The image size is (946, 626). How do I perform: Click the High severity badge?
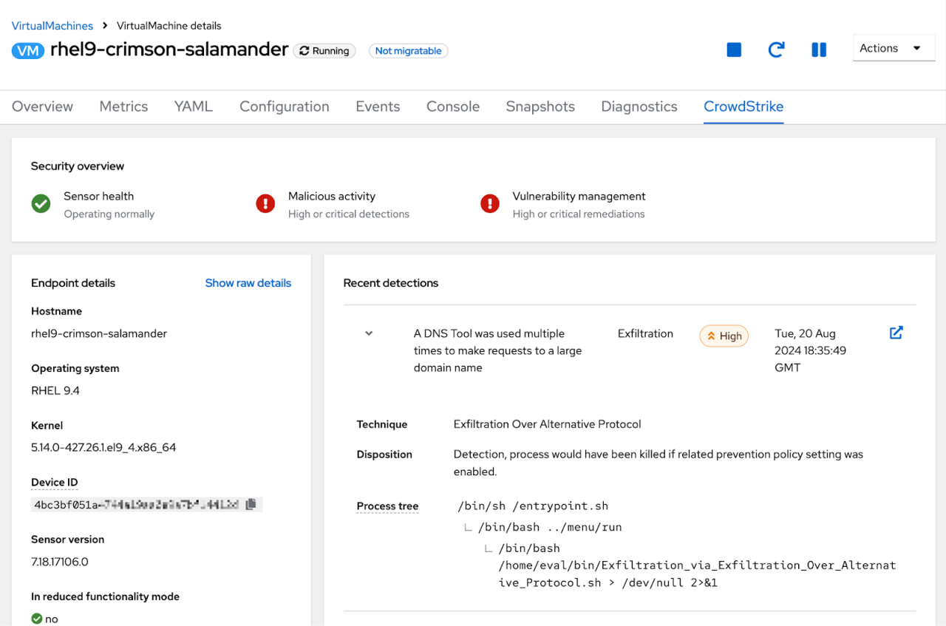tap(724, 336)
